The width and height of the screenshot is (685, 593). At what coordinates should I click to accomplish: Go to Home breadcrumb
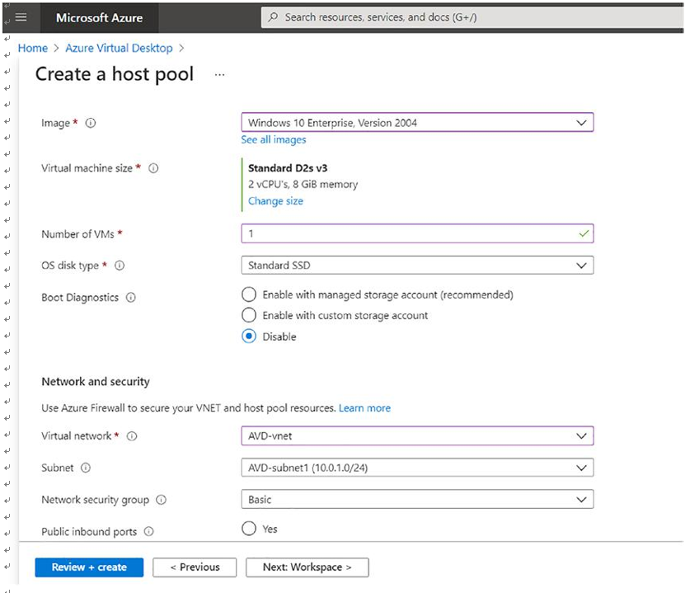[x=33, y=48]
